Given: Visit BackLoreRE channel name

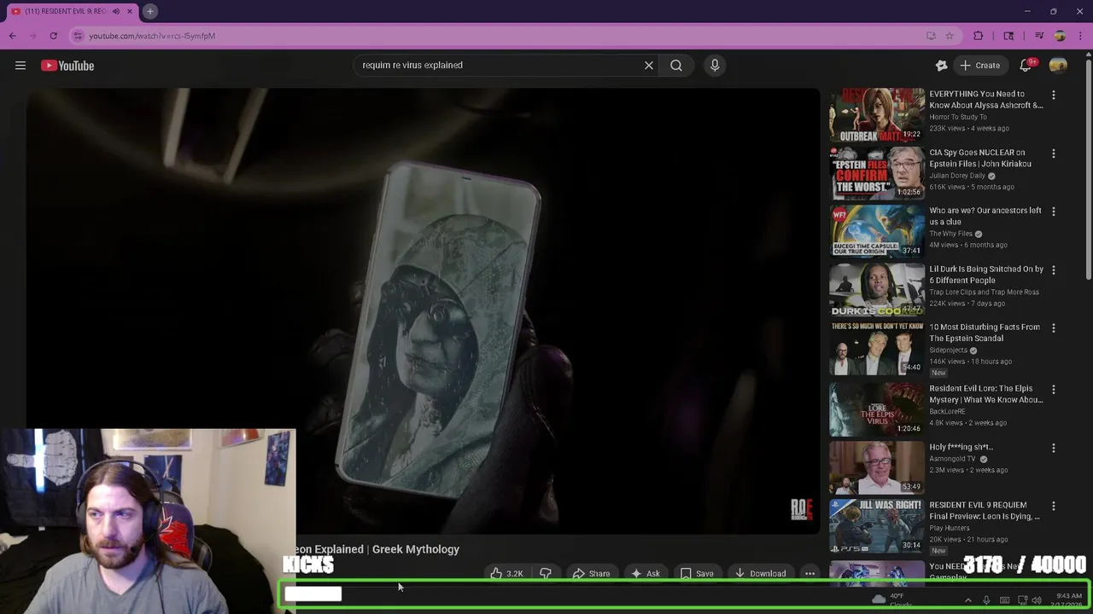Looking at the screenshot, I should [947, 411].
